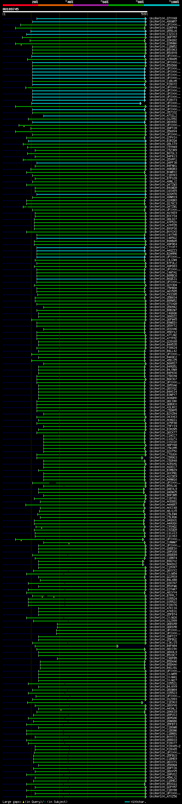Click the UniRef100_C9DFB5 label
This screenshot has width=182, height=804.
click(x=163, y=658)
